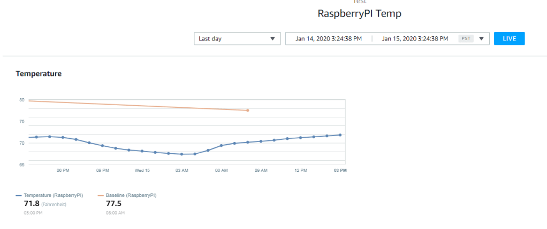Select the "Temperature" widget heading
The image size is (547, 229).
pos(39,74)
